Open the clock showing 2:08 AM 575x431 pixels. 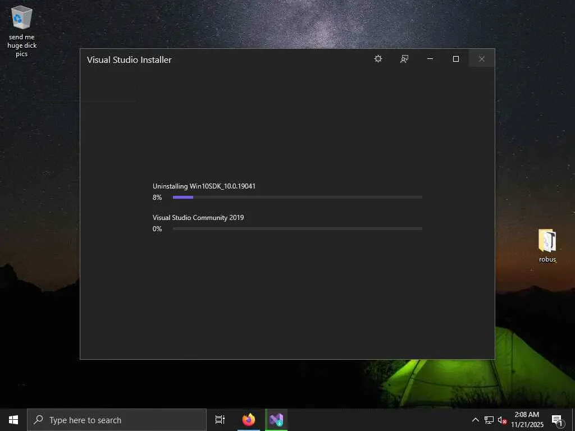(527, 420)
